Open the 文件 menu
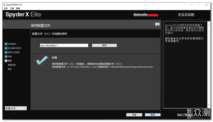 point(6,8)
